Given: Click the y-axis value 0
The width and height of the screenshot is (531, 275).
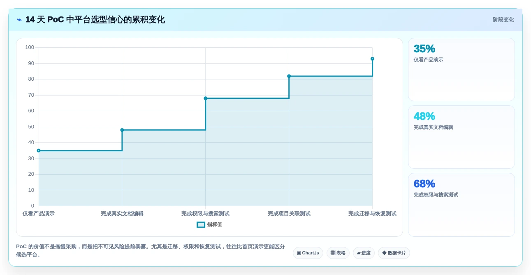Looking at the screenshot, I should point(32,206).
